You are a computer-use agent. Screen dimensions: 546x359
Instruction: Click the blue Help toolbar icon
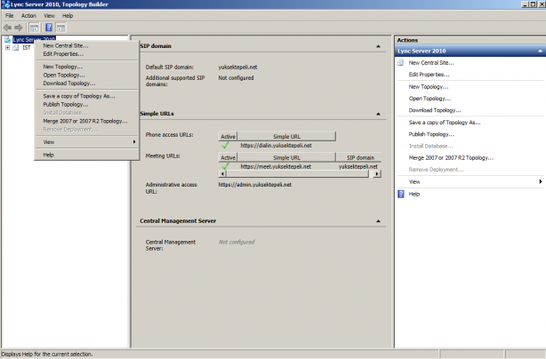[x=49, y=28]
